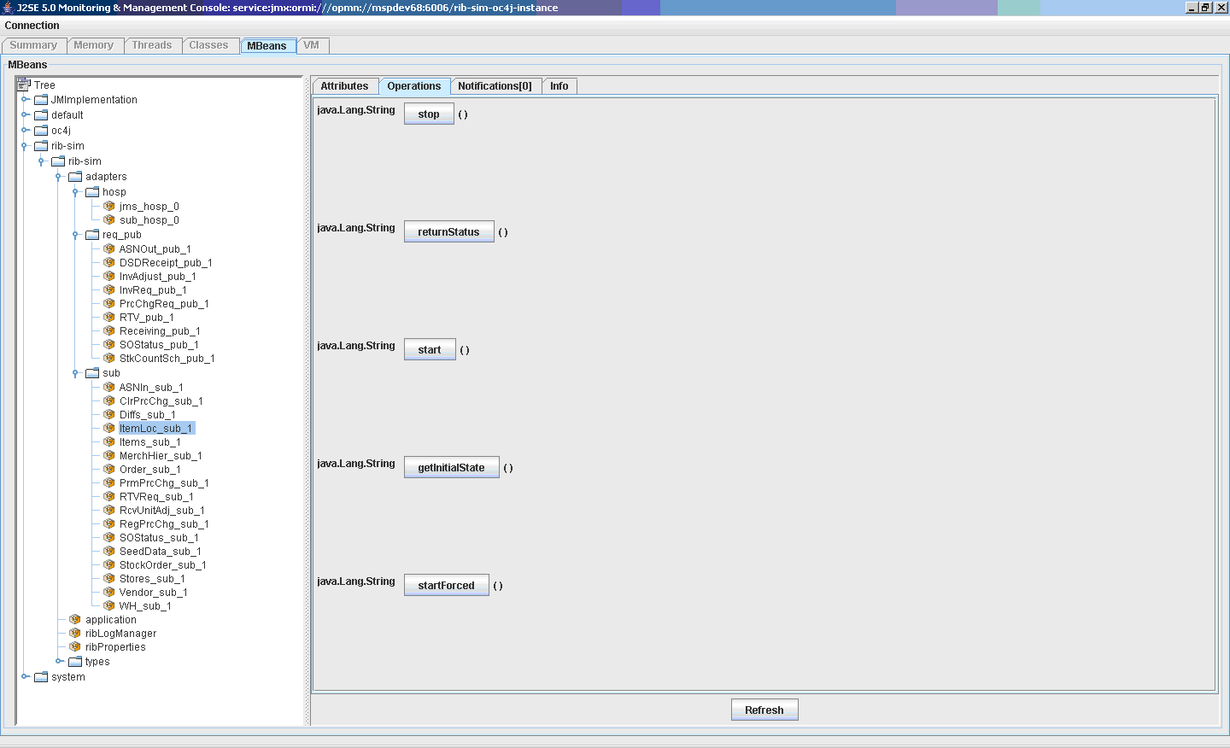Click the PrcChgReq_pub_1 MBean icon
Image resolution: width=1230 pixels, height=748 pixels.
coord(109,303)
